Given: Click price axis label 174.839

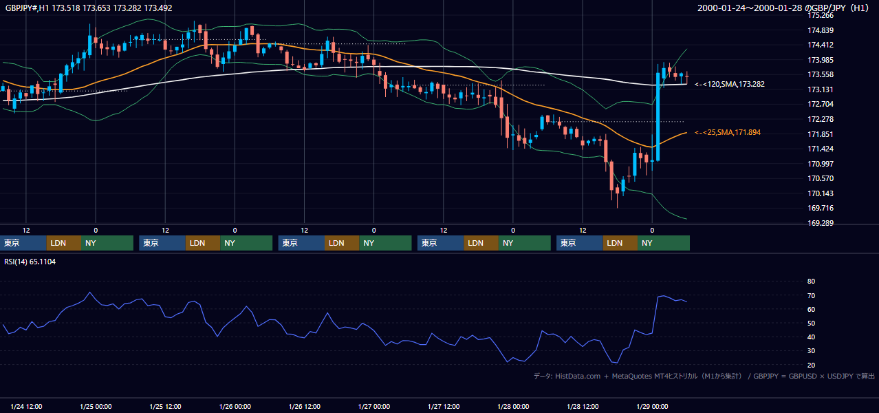Looking at the screenshot, I should pyautogui.click(x=819, y=30).
